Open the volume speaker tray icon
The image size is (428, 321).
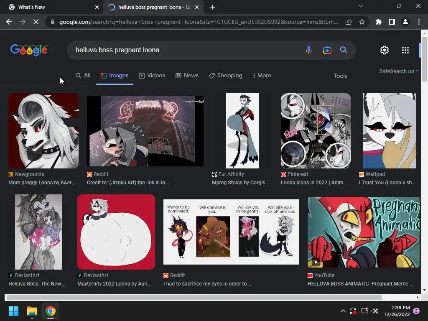coord(375,311)
